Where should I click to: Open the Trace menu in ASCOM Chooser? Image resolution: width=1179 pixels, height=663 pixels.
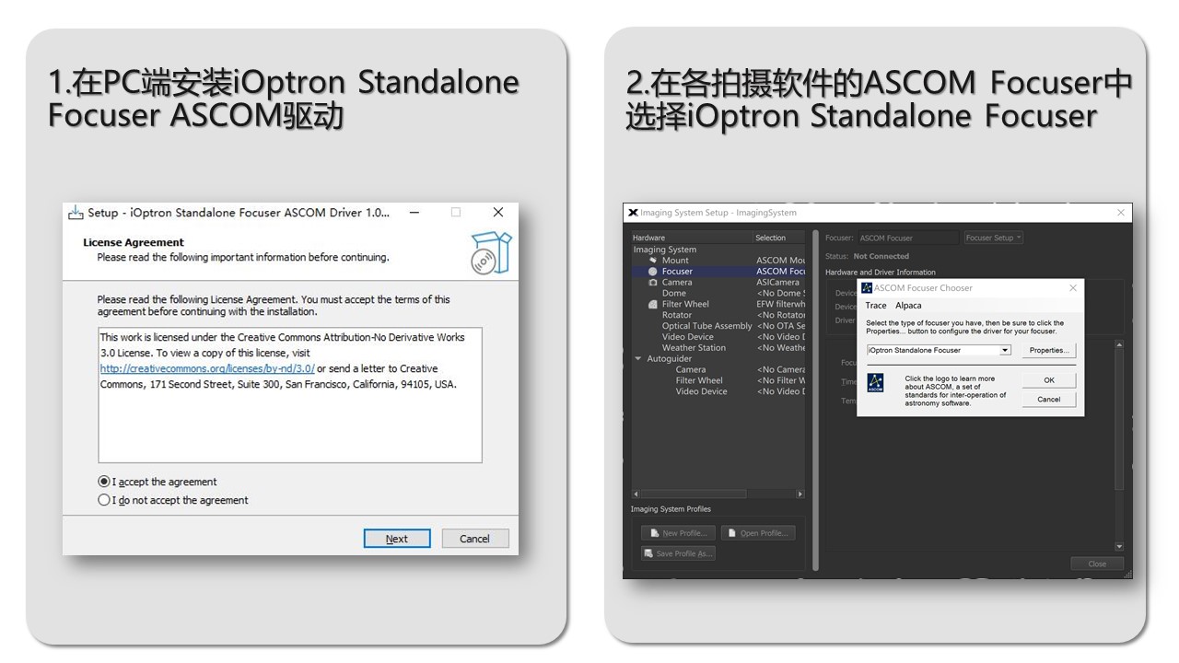(876, 306)
